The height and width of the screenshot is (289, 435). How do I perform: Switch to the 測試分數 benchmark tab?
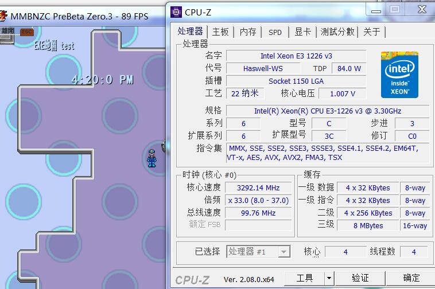(x=337, y=32)
